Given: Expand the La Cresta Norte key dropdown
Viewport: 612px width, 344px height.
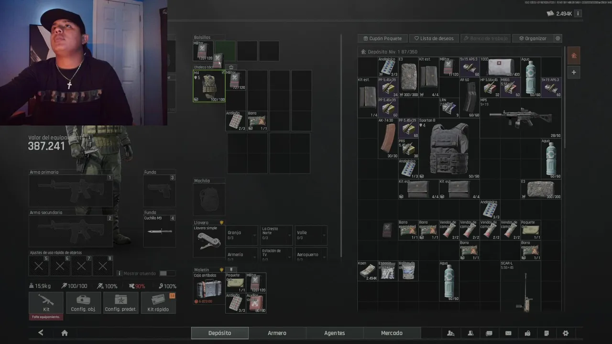Looking at the screenshot, I should [276, 235].
